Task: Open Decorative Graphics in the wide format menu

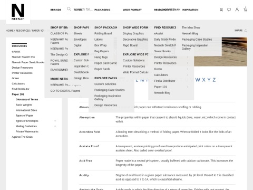Action: click(x=135, y=40)
